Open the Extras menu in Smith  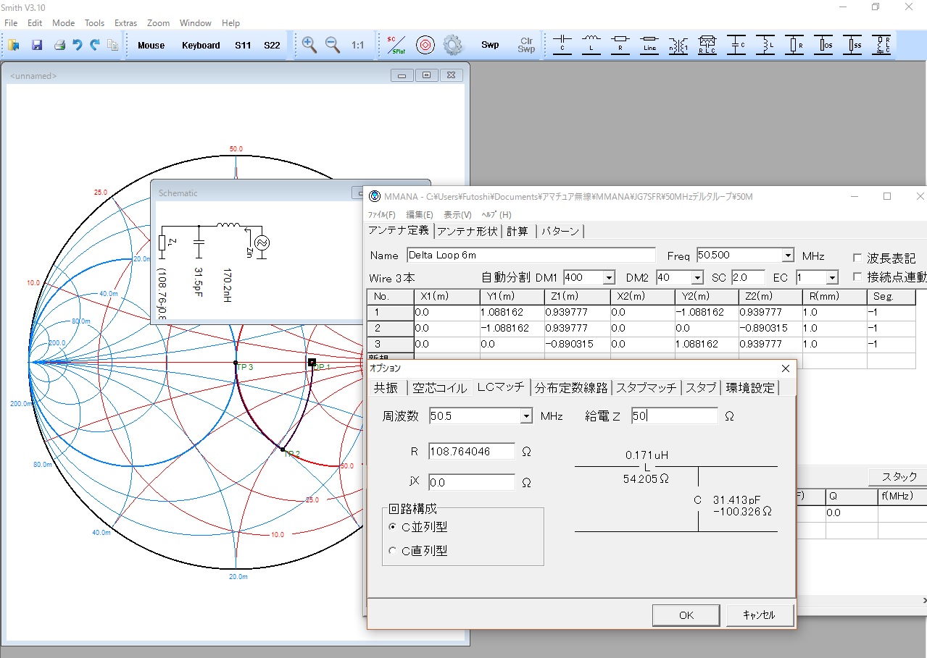click(x=125, y=23)
